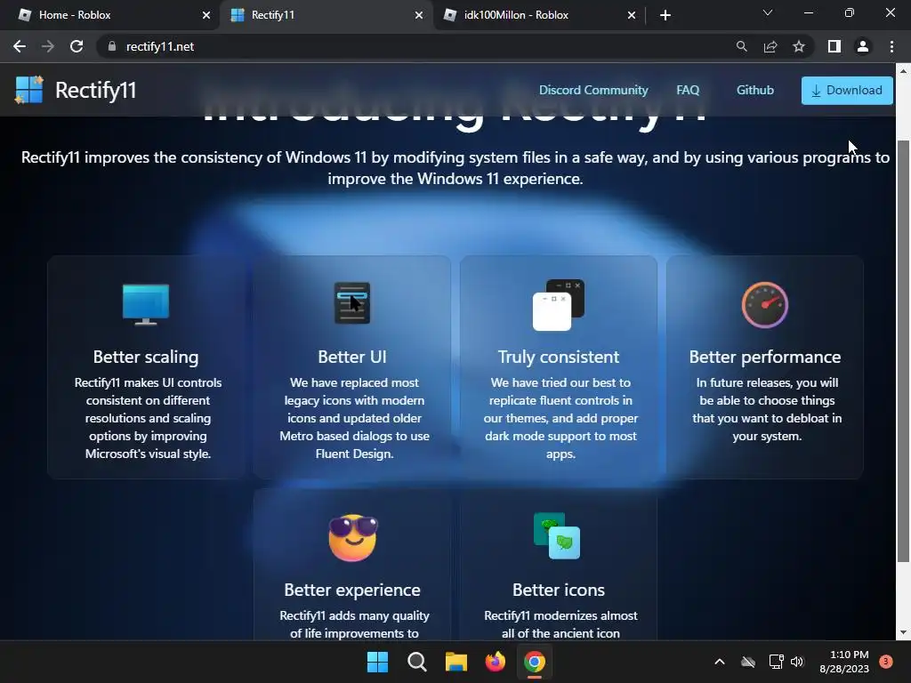Open the Chrome three-dot menu
This screenshot has height=683, width=911.
tap(891, 46)
